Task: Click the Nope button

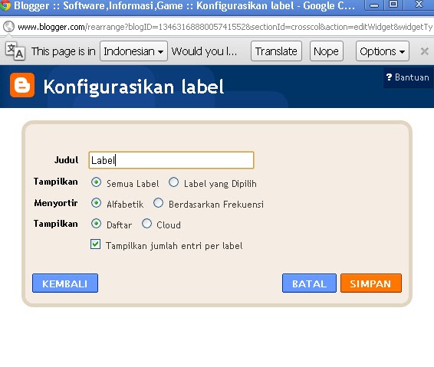Action: tap(327, 51)
